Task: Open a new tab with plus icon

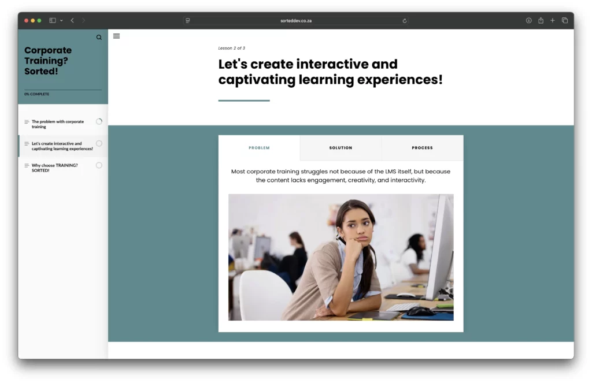Action: tap(553, 21)
